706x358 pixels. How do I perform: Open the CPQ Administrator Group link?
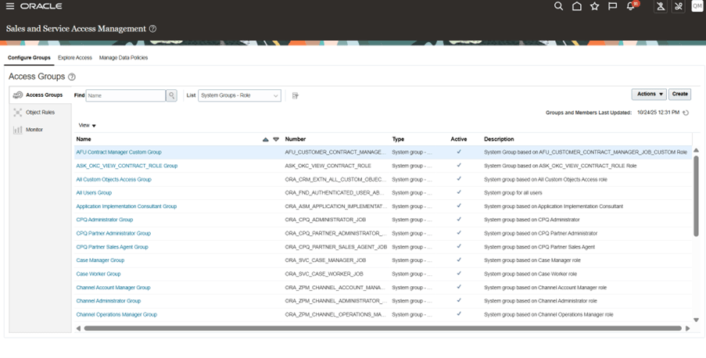pos(104,220)
